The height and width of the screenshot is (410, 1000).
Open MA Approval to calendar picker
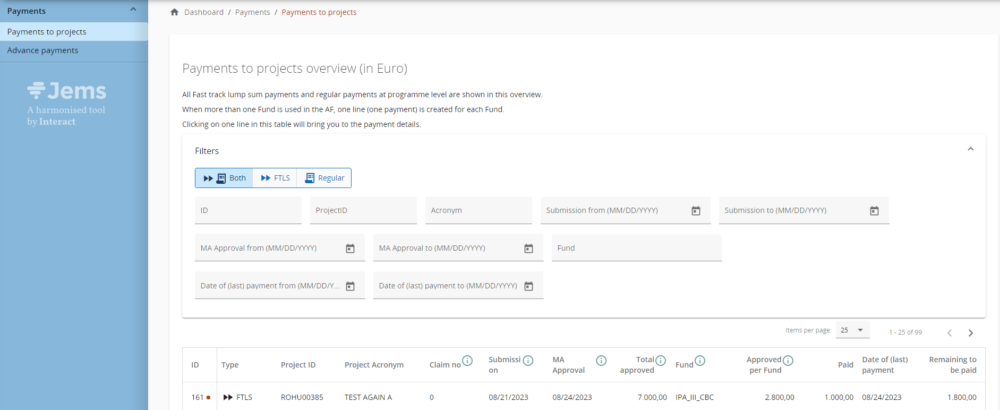coord(528,249)
